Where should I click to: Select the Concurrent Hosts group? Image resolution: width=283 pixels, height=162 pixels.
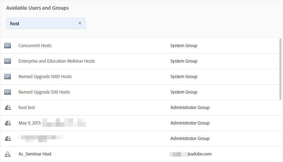(35, 46)
